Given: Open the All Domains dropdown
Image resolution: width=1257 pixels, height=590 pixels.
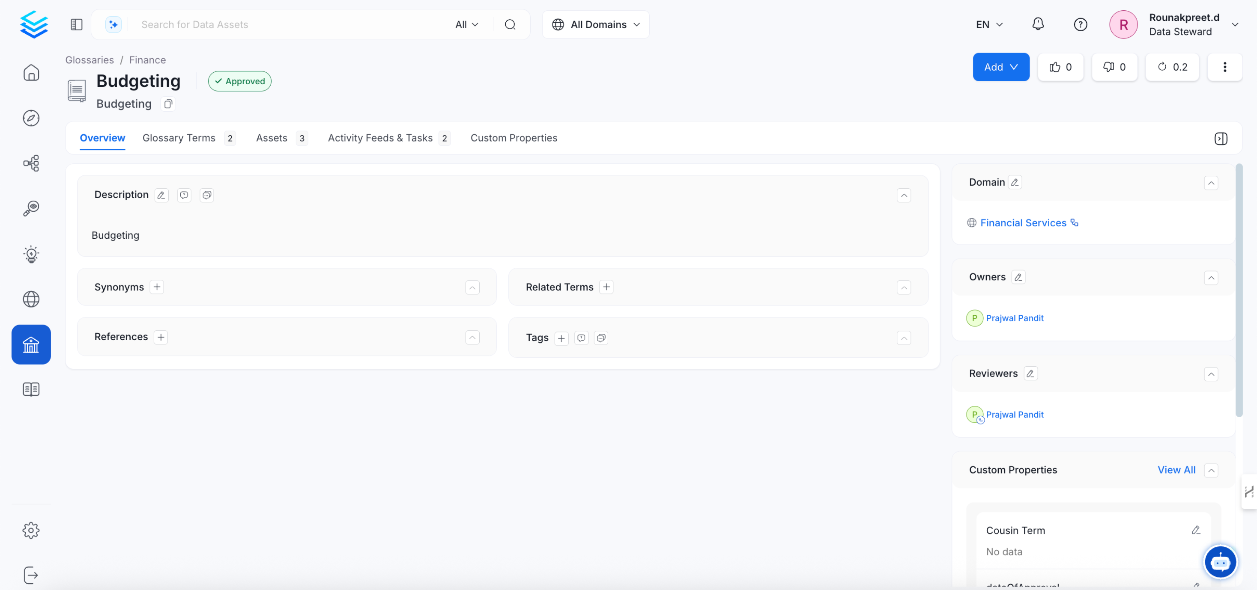Looking at the screenshot, I should click(595, 24).
